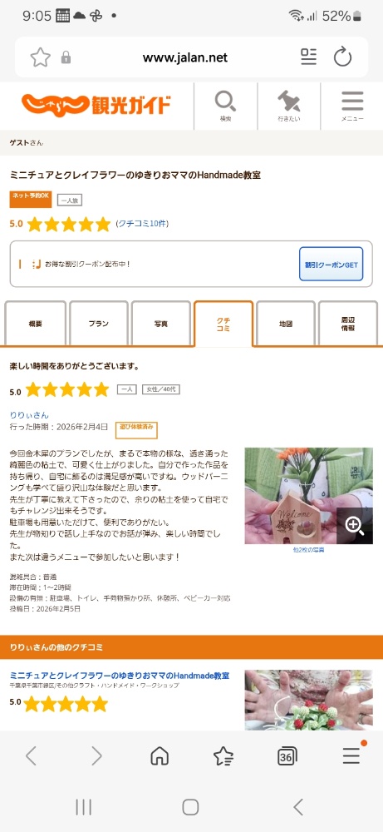Open reader mode icon in address bar
383x832 pixels.
pos(308,57)
